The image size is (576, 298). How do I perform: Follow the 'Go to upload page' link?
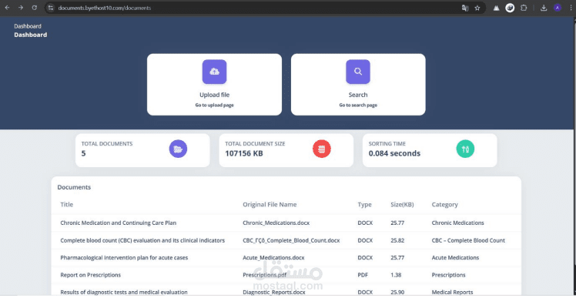(215, 105)
